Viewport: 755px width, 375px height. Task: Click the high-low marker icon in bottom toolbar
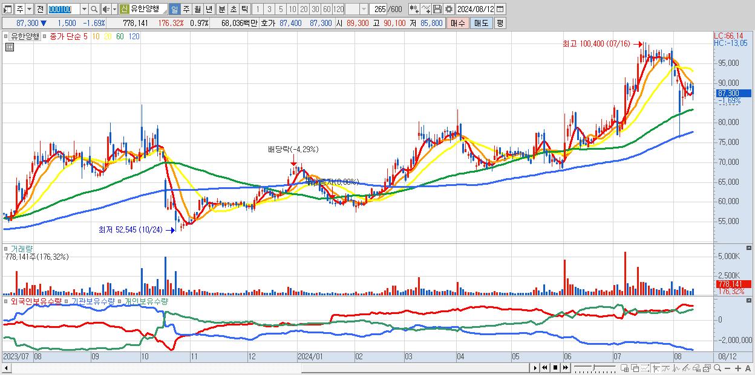656,368
